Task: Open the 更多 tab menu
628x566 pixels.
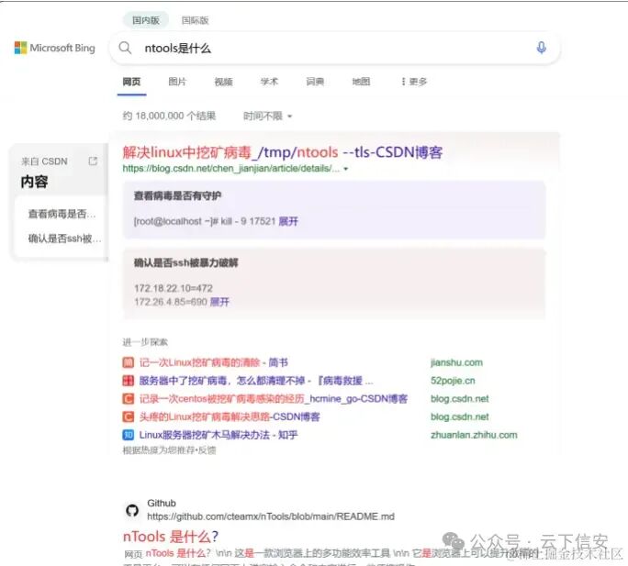Action: [414, 82]
